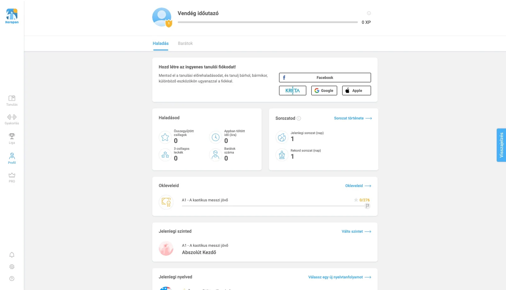Screen dimensions: 506x290
Task: Click the collected stars icon
Action: (x=165, y=137)
